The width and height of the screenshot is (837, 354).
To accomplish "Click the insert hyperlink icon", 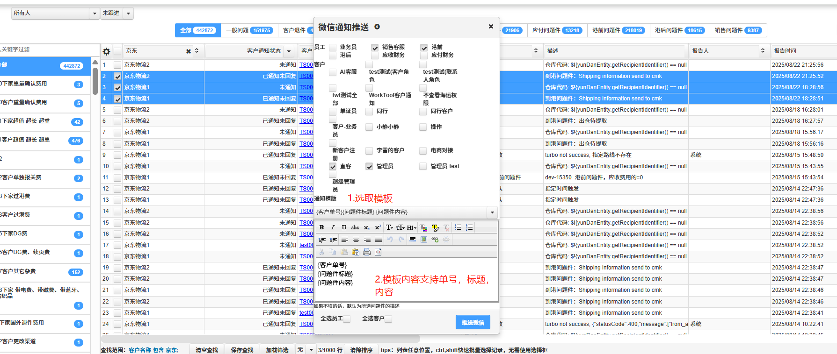I will pos(435,240).
